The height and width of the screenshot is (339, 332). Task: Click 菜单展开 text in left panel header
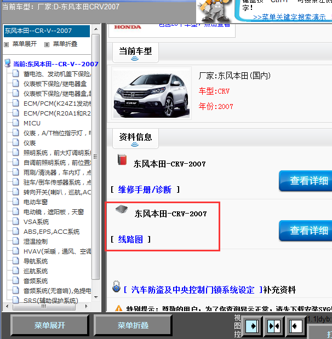tap(25, 44)
